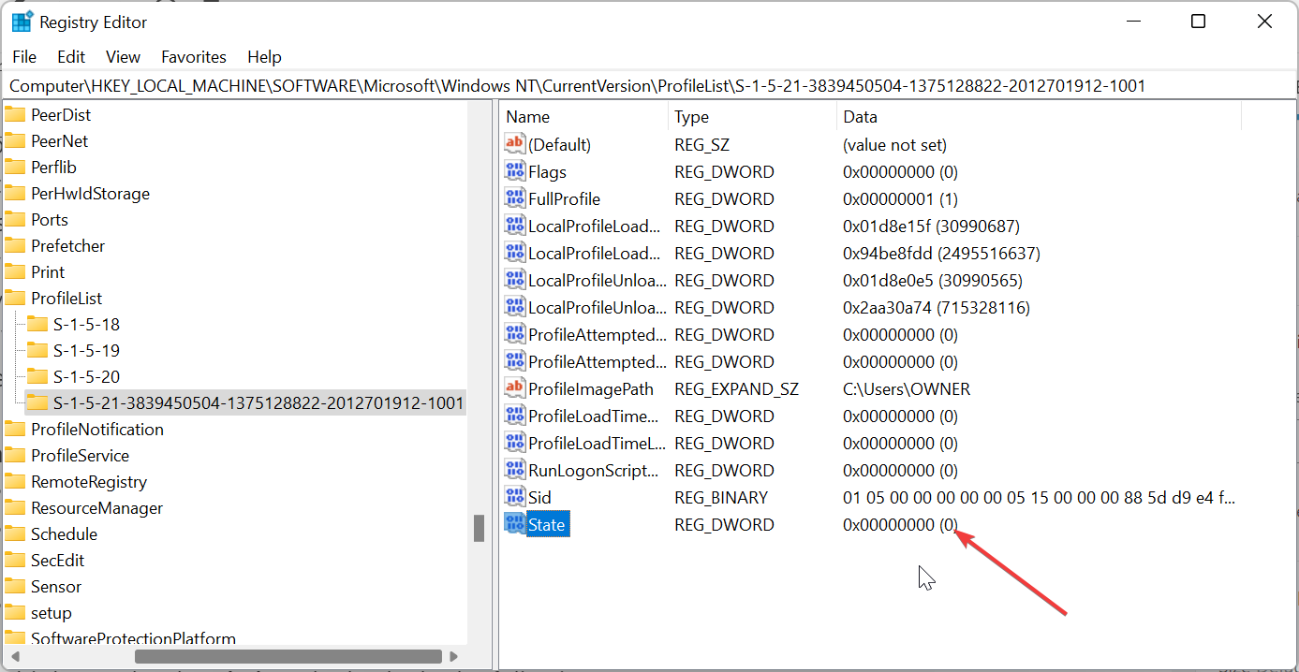Click the 0x94be8fdd (2495516637) data cell
This screenshot has height=672, width=1299.
(941, 253)
